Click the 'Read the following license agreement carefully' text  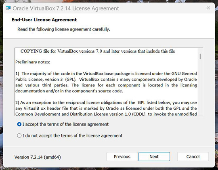click(64, 29)
